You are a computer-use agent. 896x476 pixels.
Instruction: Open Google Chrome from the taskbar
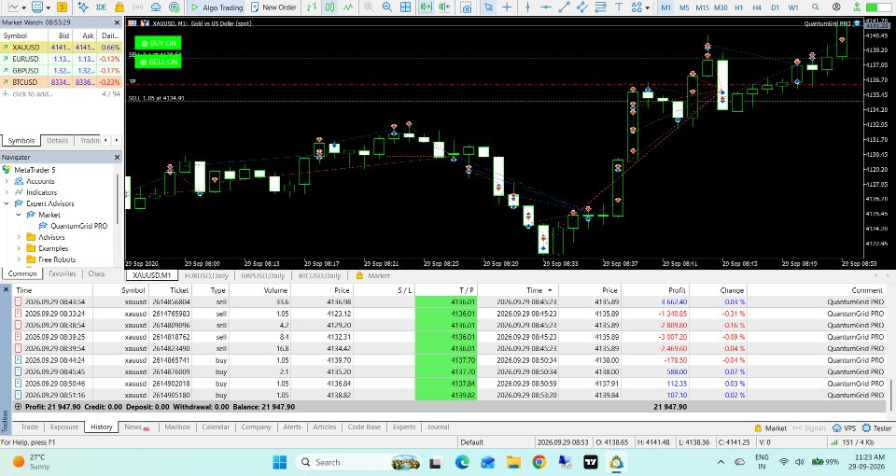pos(539,462)
